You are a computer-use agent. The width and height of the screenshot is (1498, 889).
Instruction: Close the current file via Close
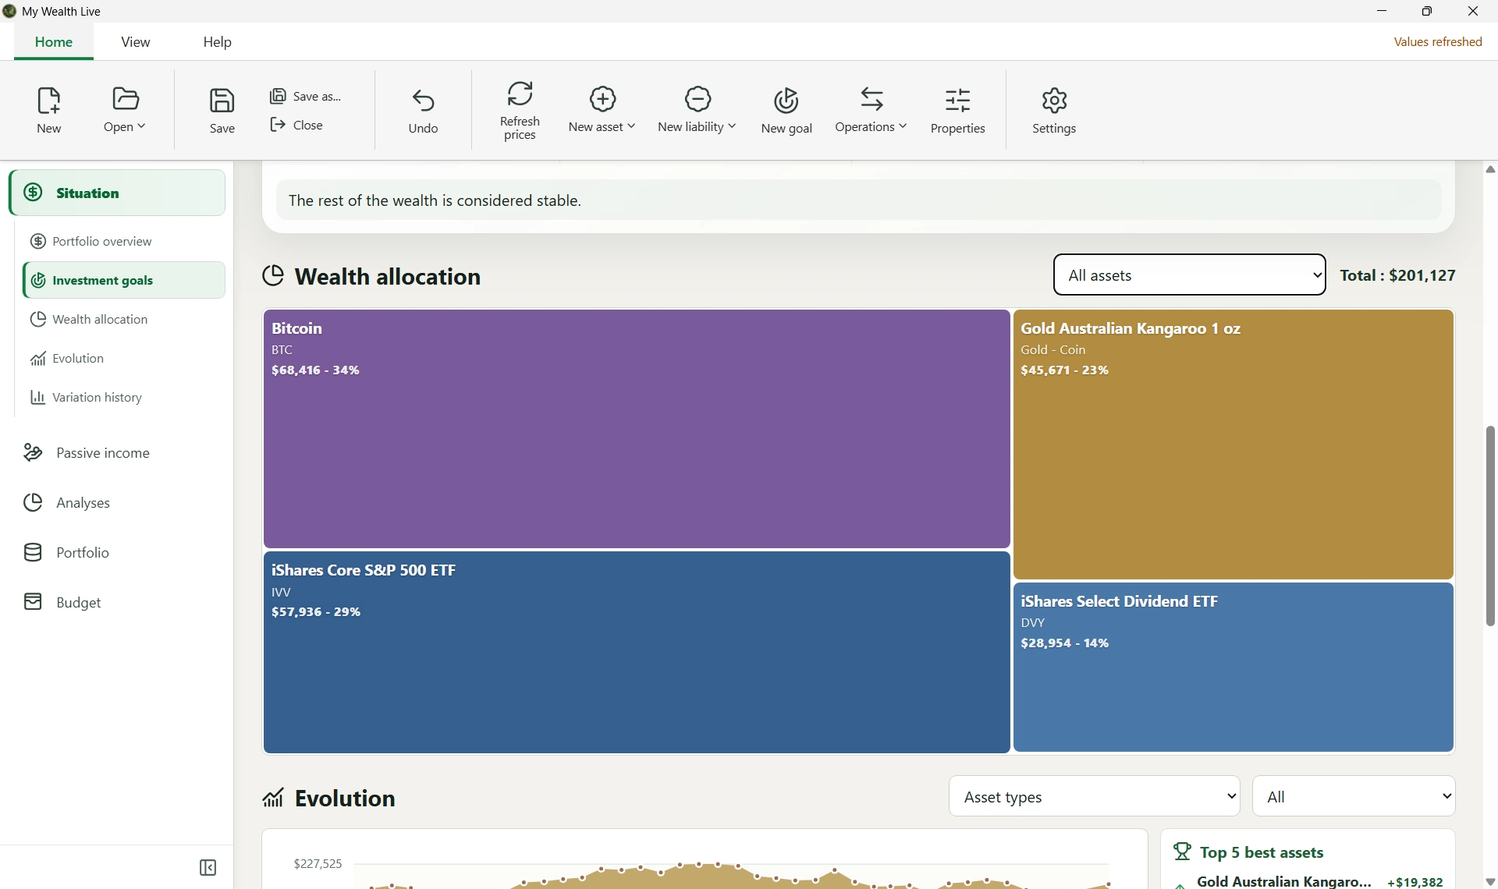(x=297, y=125)
